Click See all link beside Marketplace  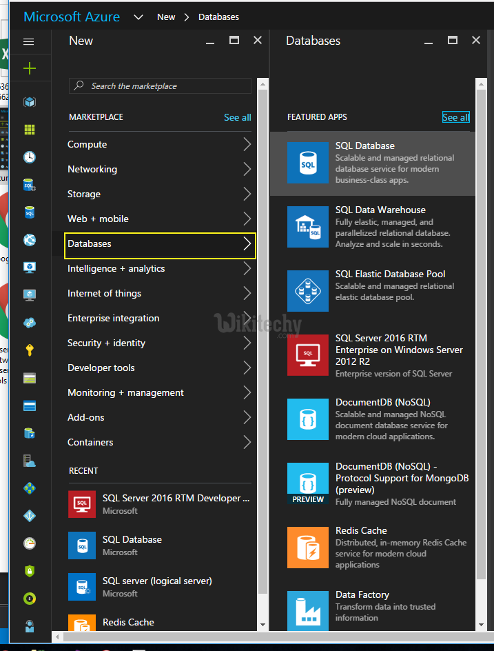(x=237, y=117)
